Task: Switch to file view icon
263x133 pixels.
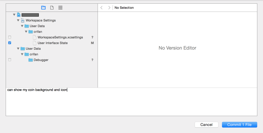Action: coord(52,8)
